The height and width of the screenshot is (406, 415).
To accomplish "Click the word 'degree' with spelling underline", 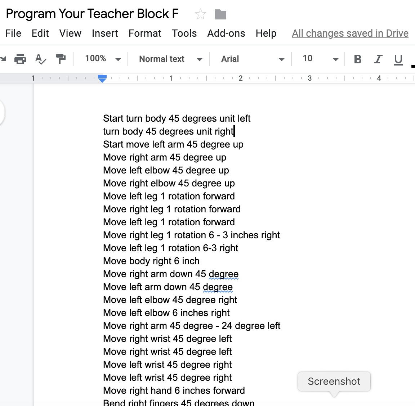I will (x=223, y=274).
